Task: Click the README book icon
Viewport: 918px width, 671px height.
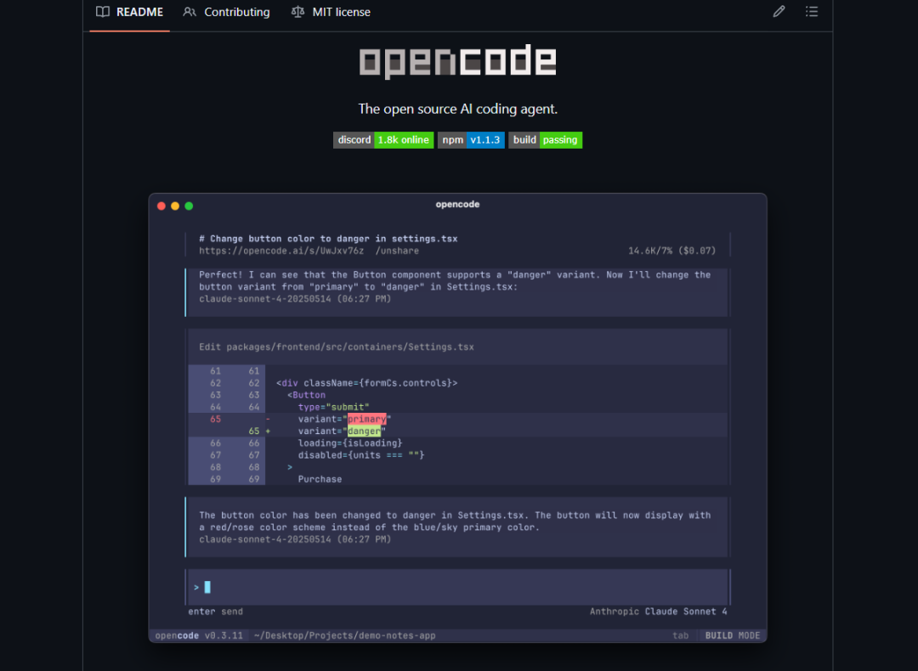Action: [x=102, y=12]
